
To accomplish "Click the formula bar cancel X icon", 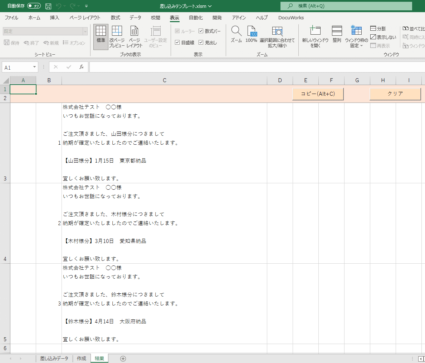I will coord(55,67).
